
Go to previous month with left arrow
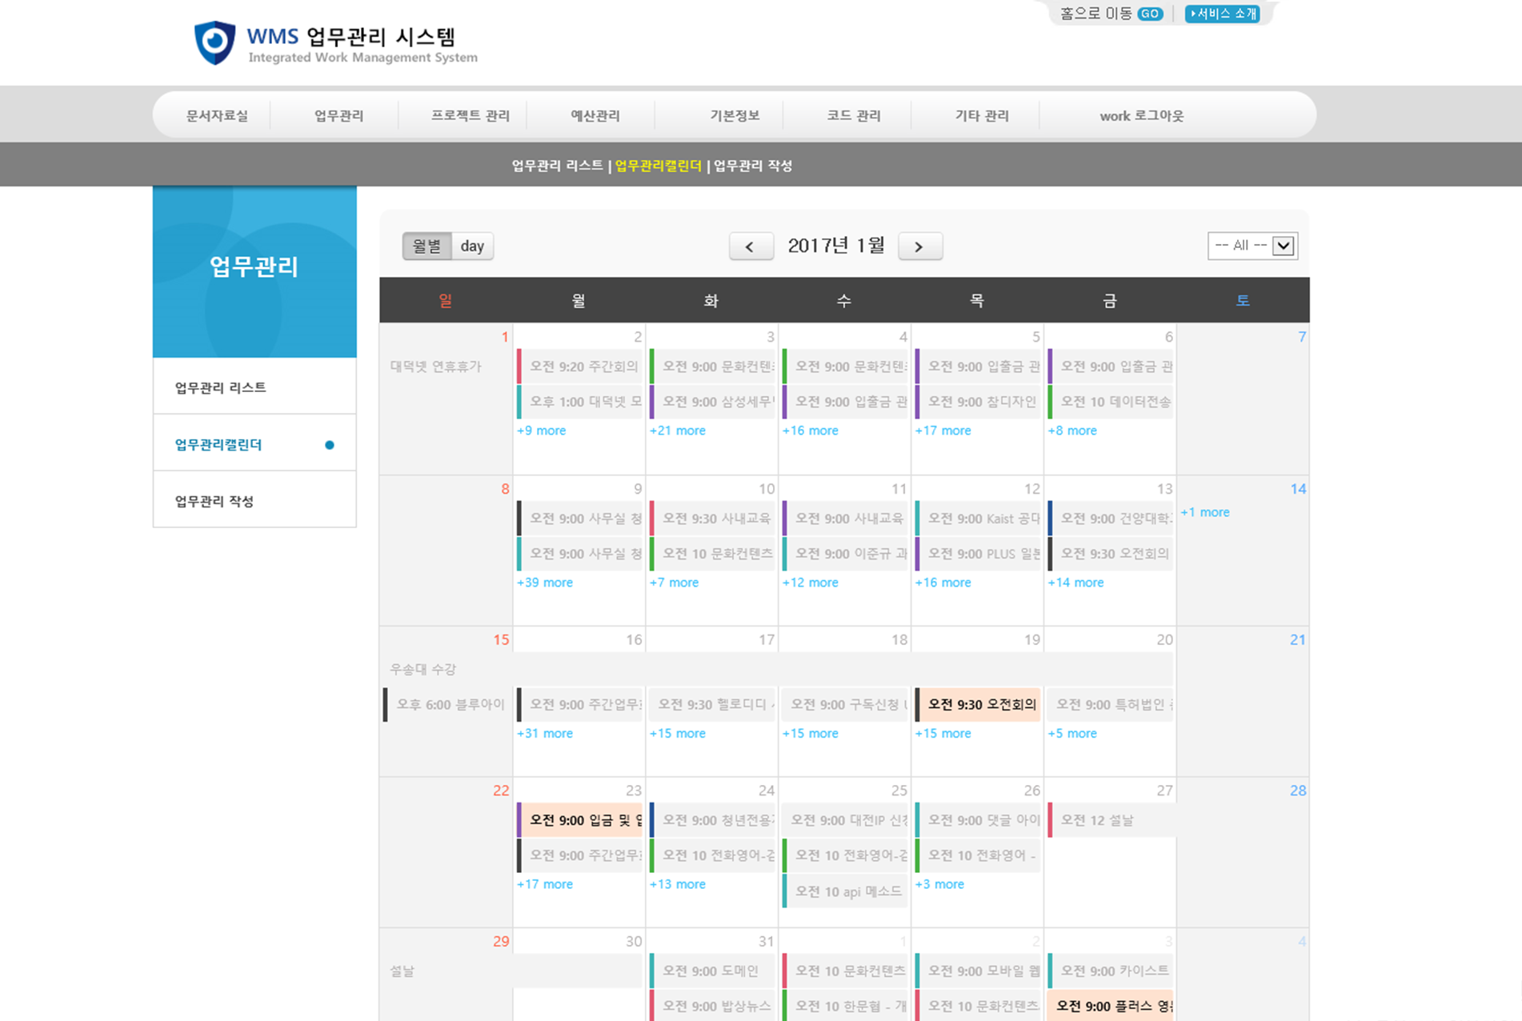[x=751, y=246]
